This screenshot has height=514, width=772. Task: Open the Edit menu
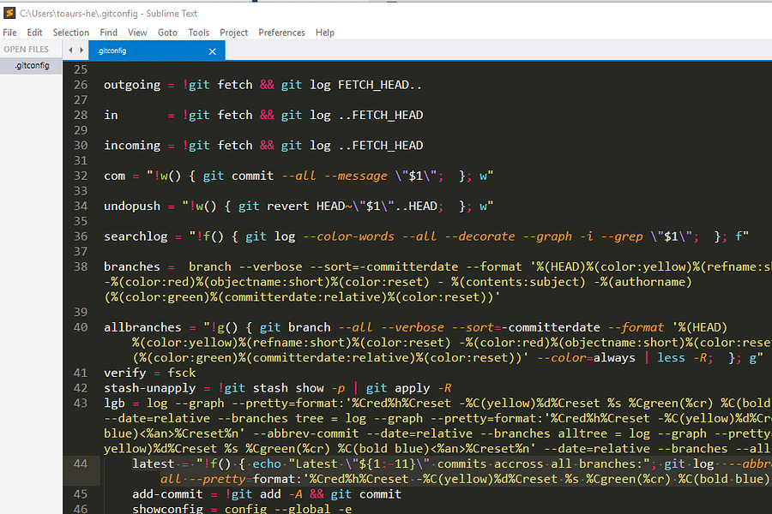(x=34, y=32)
